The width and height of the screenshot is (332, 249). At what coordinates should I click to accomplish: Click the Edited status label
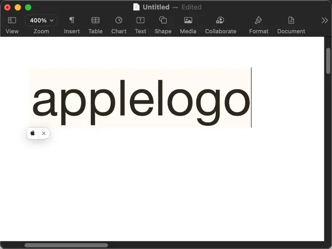[x=191, y=7]
